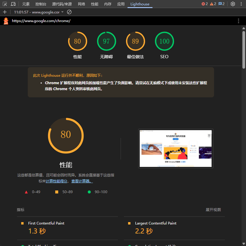Click the Lighthouse run warning heading text
This screenshot has width=246, height=246.
[68, 76]
